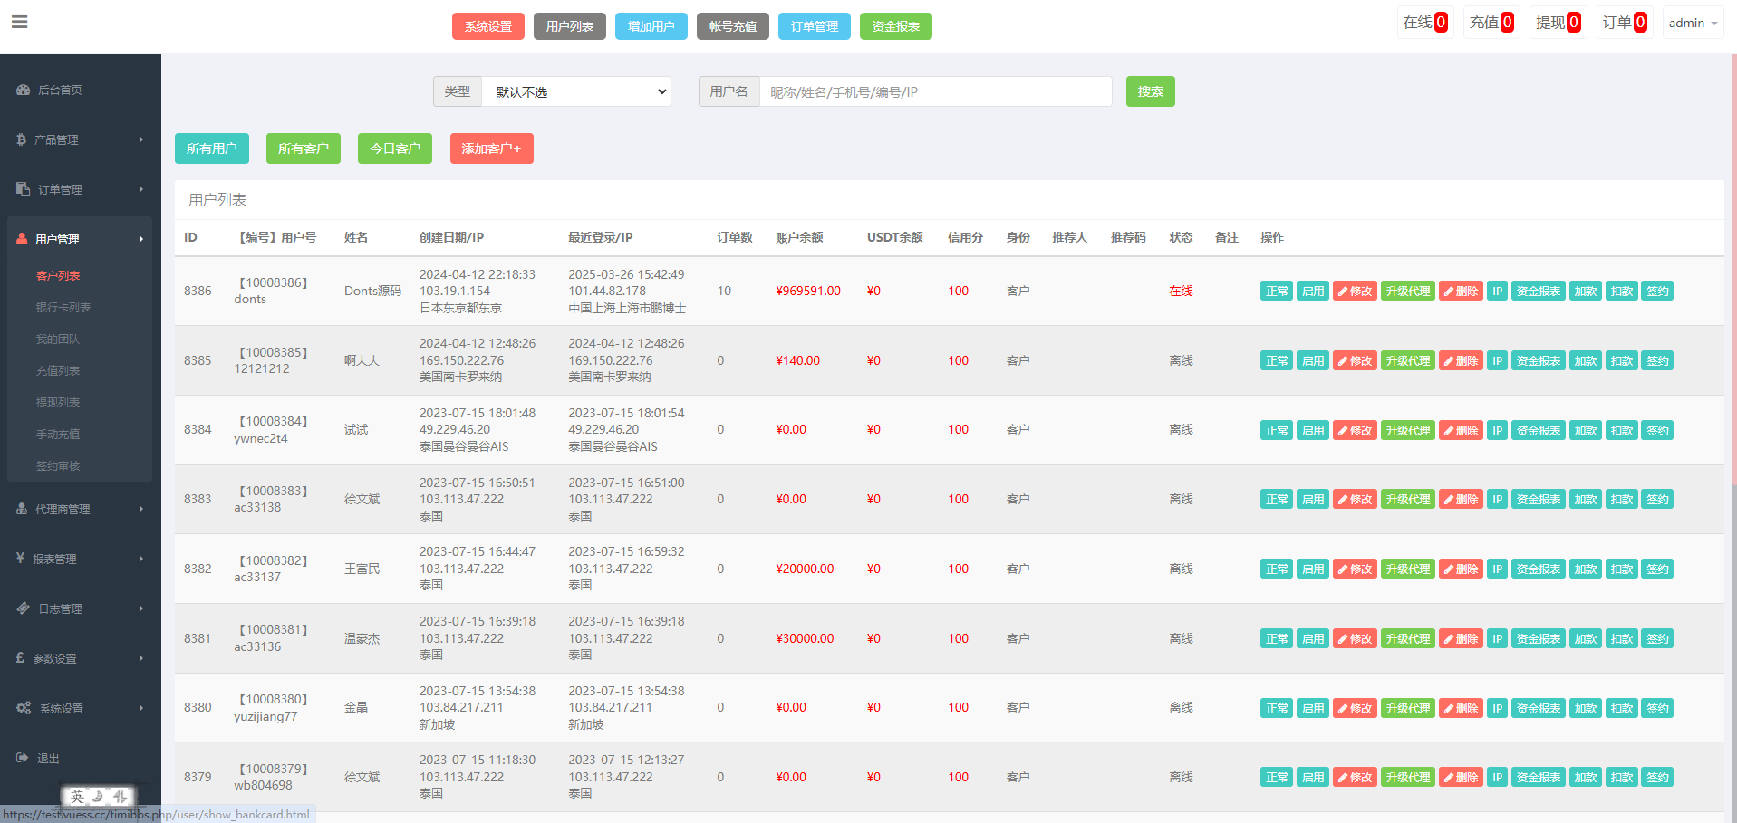1737x823 pixels.
Task: Open 银行卡列表 in the sidebar submenu
Action: pos(63,308)
